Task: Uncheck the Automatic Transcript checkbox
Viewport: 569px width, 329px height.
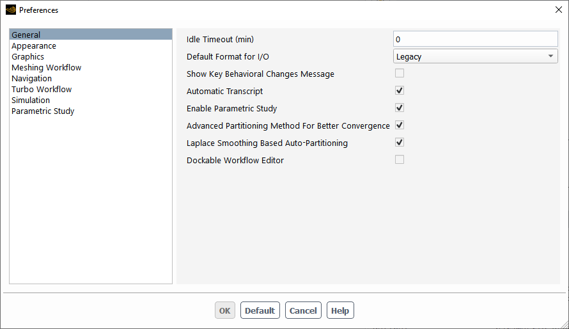Action: pyautogui.click(x=400, y=90)
